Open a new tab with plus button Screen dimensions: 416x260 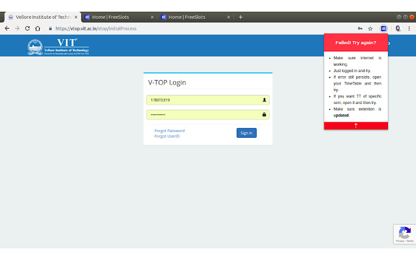click(240, 18)
